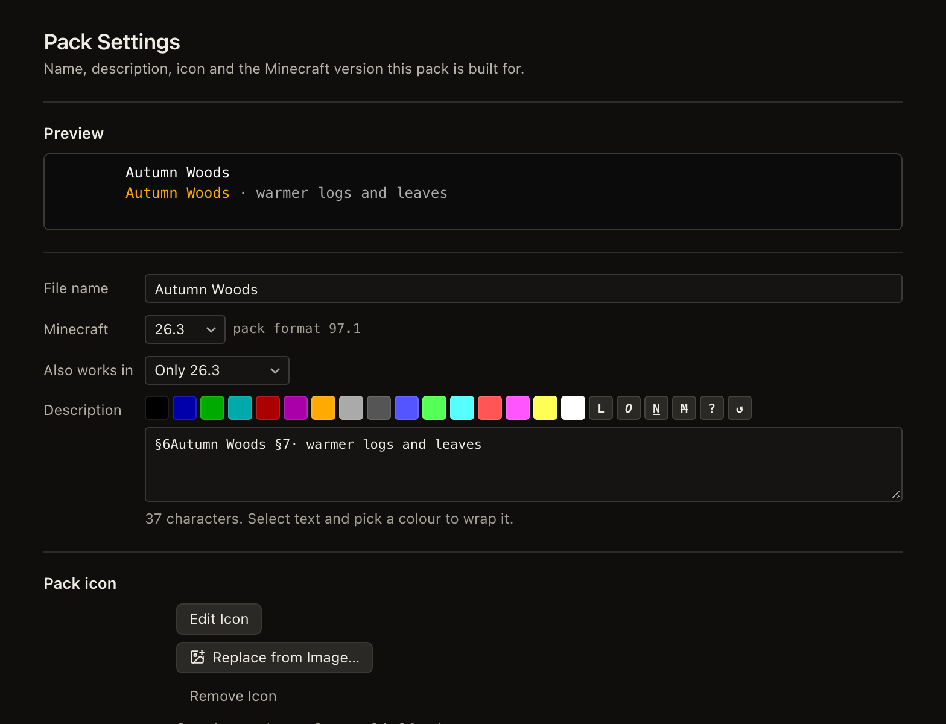This screenshot has height=724, width=946.
Task: Pick the orange gold colour swatch
Action: (323, 408)
